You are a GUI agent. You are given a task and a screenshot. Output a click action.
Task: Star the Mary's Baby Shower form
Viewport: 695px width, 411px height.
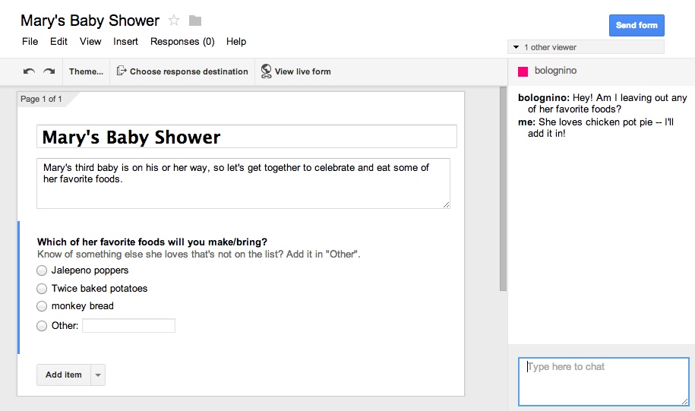pos(174,21)
